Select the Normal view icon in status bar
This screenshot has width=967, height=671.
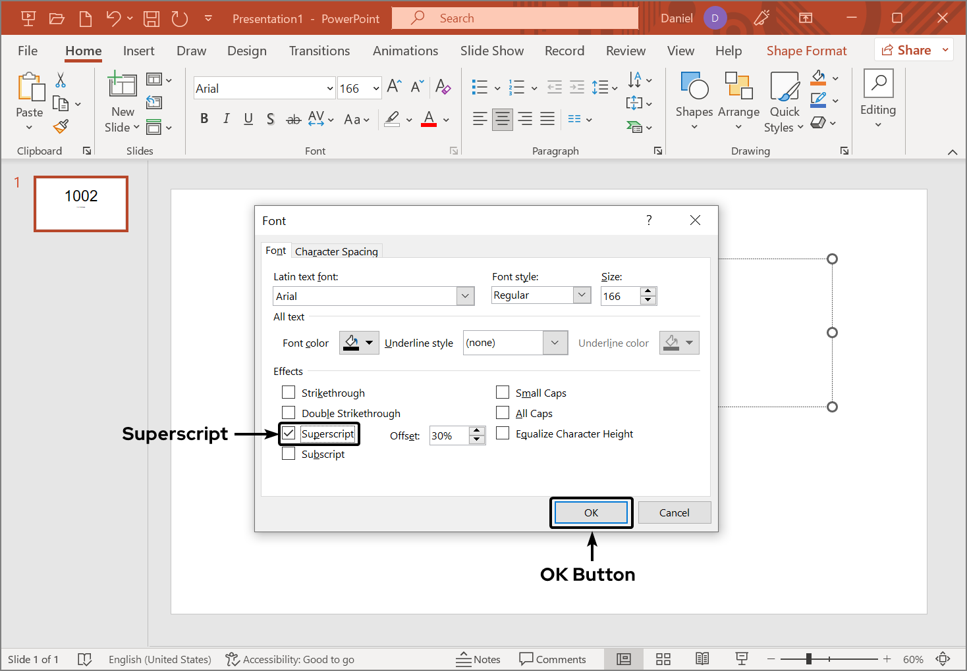(623, 659)
